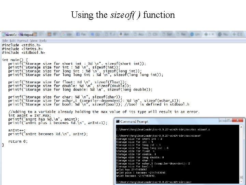This screenshot has width=246, height=185.
Task: Open the Help menu in Notepad
Action: (x=43, y=41)
